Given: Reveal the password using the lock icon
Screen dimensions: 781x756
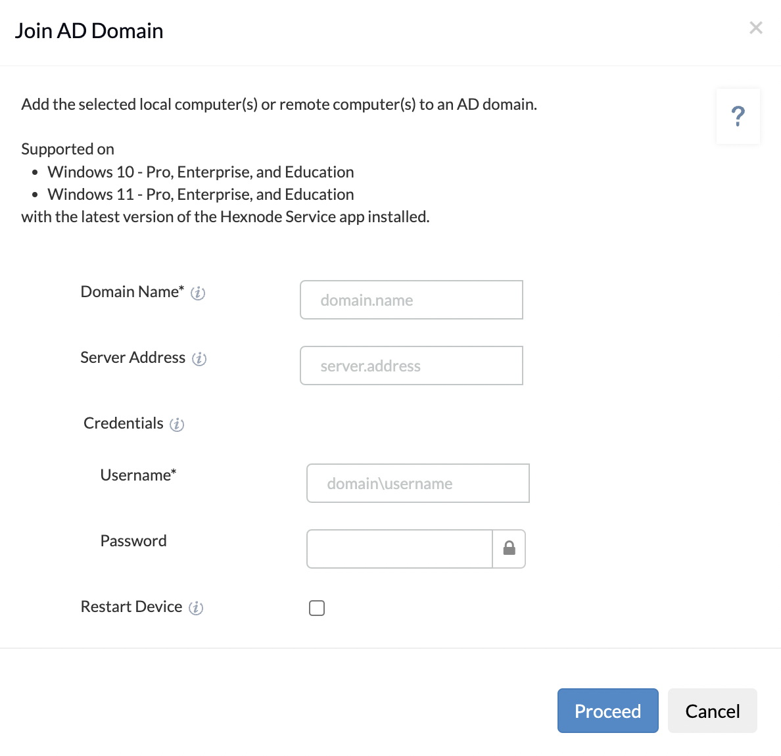Looking at the screenshot, I should pyautogui.click(x=509, y=549).
